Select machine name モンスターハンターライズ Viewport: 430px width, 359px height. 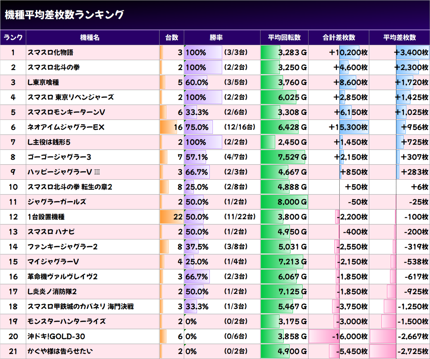(67, 321)
